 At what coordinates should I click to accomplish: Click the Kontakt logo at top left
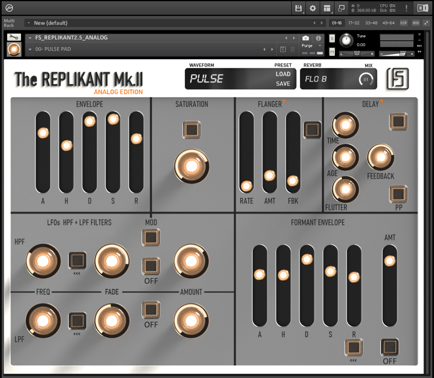click(9, 8)
